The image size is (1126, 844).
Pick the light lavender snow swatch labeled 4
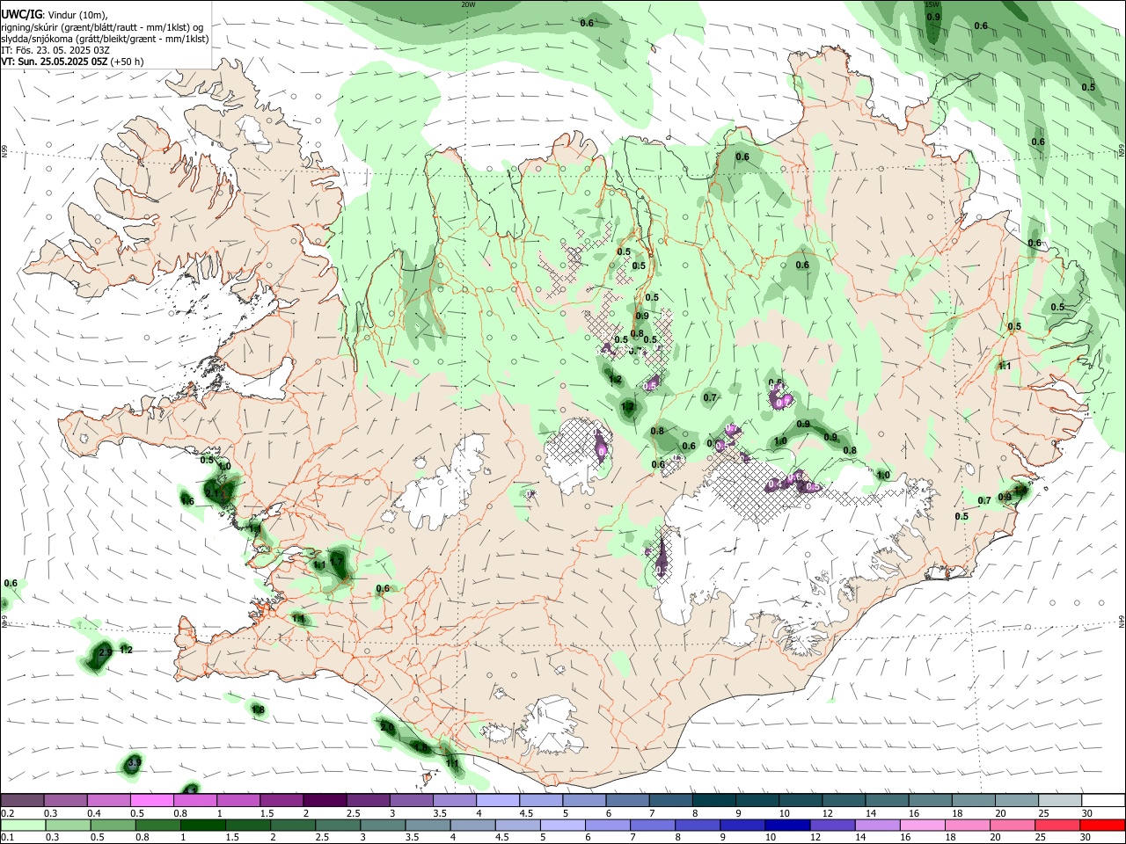pyautogui.click(x=497, y=800)
